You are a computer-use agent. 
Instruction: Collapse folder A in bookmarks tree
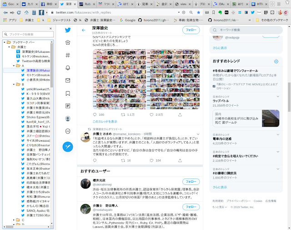14,66
